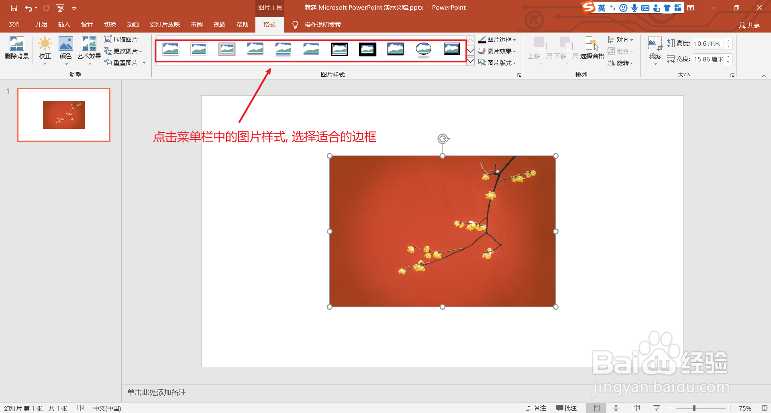This screenshot has height=413, width=771.
Task: Expand Reset Picture dropdown arrow
Action: (x=144, y=63)
